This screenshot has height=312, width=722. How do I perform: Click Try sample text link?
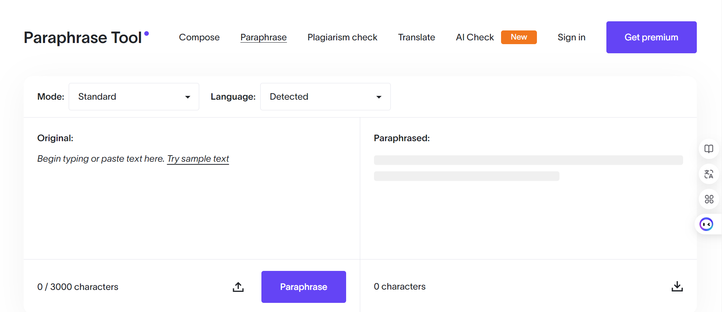[x=198, y=159]
